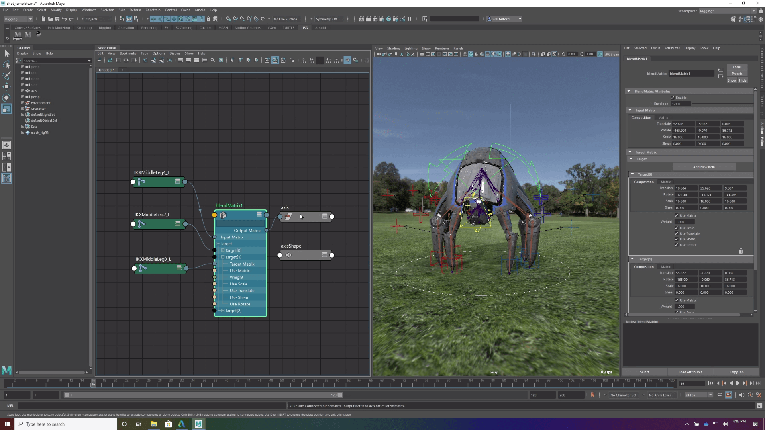Open the Deform menu
Viewport: 765px width, 430px height.
[135, 10]
